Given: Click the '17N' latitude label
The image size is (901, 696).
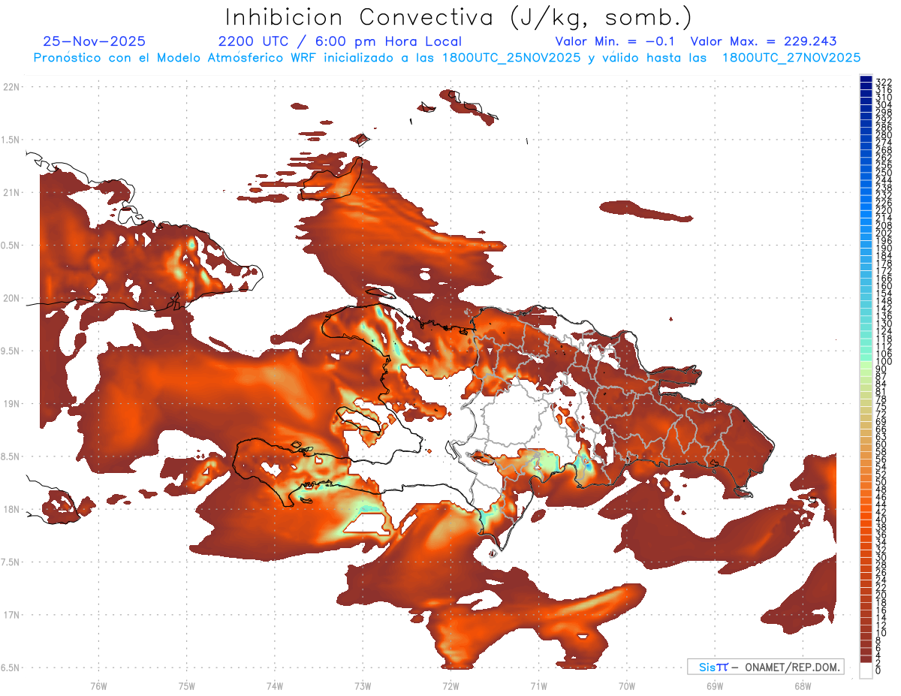Looking at the screenshot, I should click(x=11, y=615).
